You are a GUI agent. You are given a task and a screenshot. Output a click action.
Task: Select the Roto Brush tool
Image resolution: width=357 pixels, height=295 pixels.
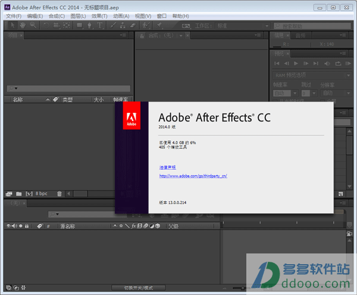pos(146,25)
